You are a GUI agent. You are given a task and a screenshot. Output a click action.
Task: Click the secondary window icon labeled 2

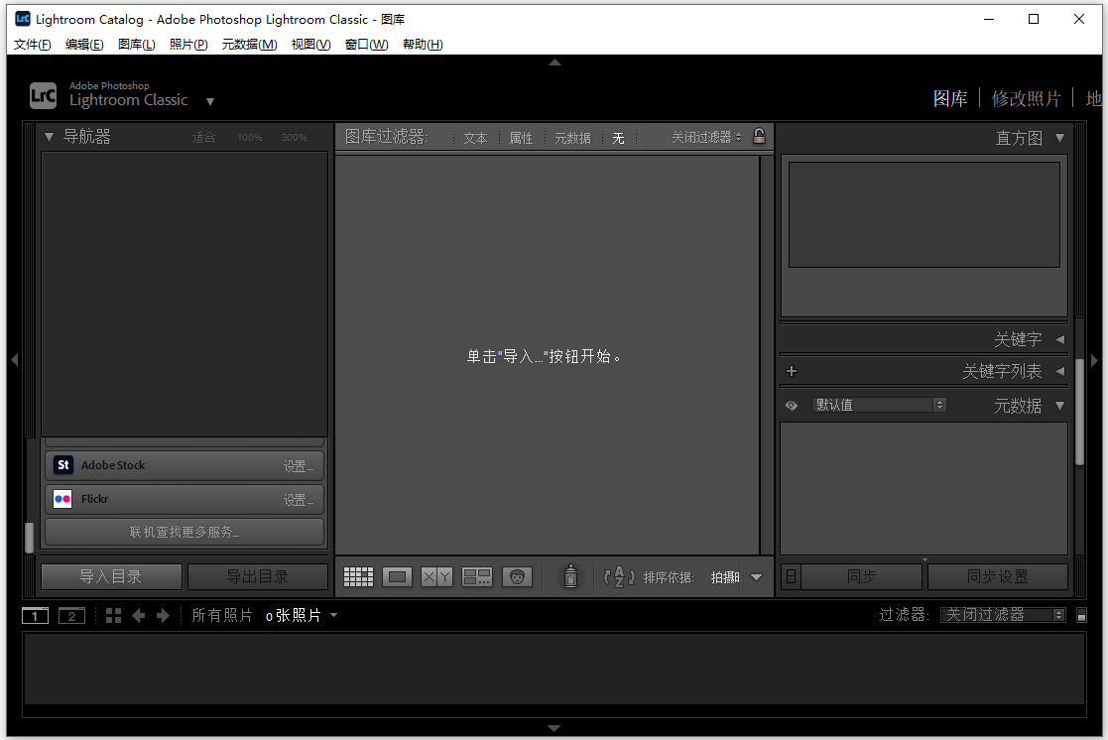point(70,615)
